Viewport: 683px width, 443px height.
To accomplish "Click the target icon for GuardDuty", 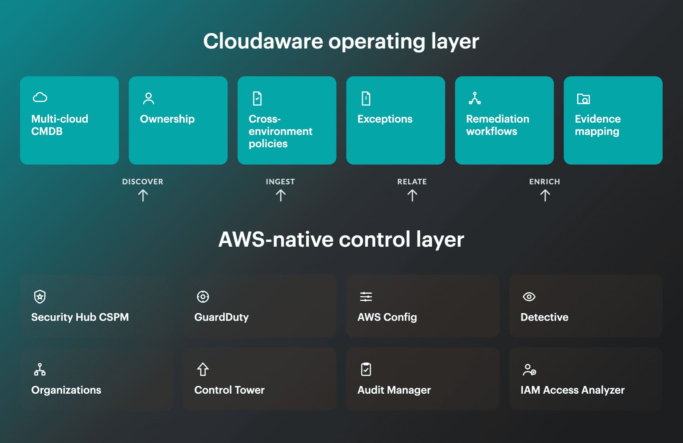I will tap(203, 296).
